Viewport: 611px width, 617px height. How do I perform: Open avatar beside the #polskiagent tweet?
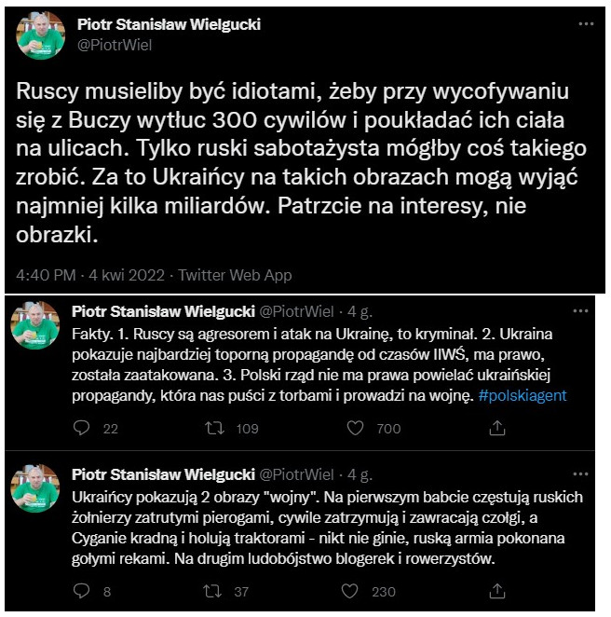[35, 325]
